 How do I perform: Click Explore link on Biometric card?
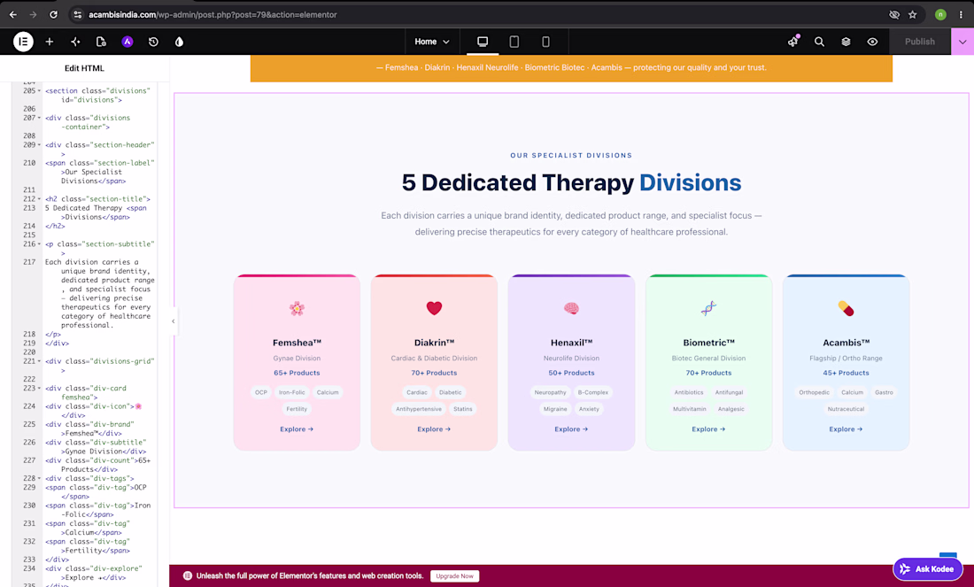click(708, 429)
